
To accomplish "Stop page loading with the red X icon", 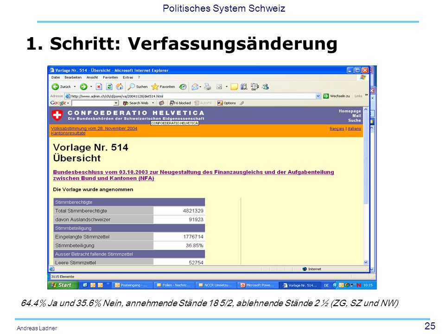I will point(99,87).
